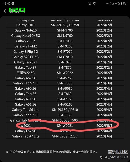Tap the 4G signal strength icon
This screenshot has height=162, width=130.
point(119,4)
